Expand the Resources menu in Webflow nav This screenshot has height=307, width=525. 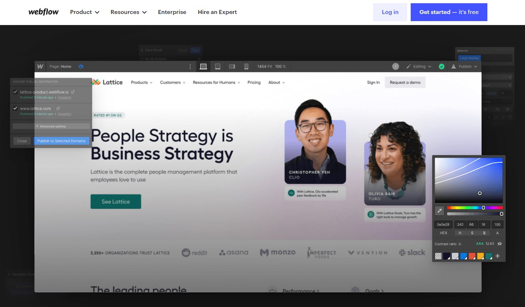tap(129, 12)
